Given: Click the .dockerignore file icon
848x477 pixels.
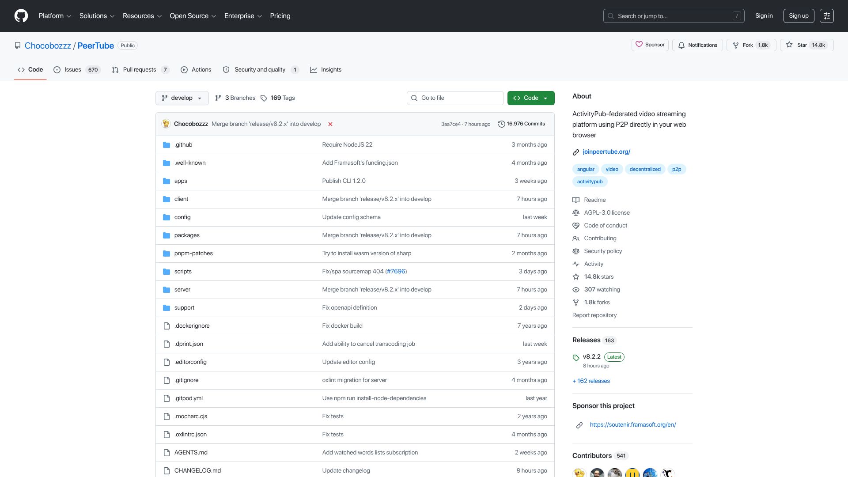Looking at the screenshot, I should pyautogui.click(x=167, y=326).
